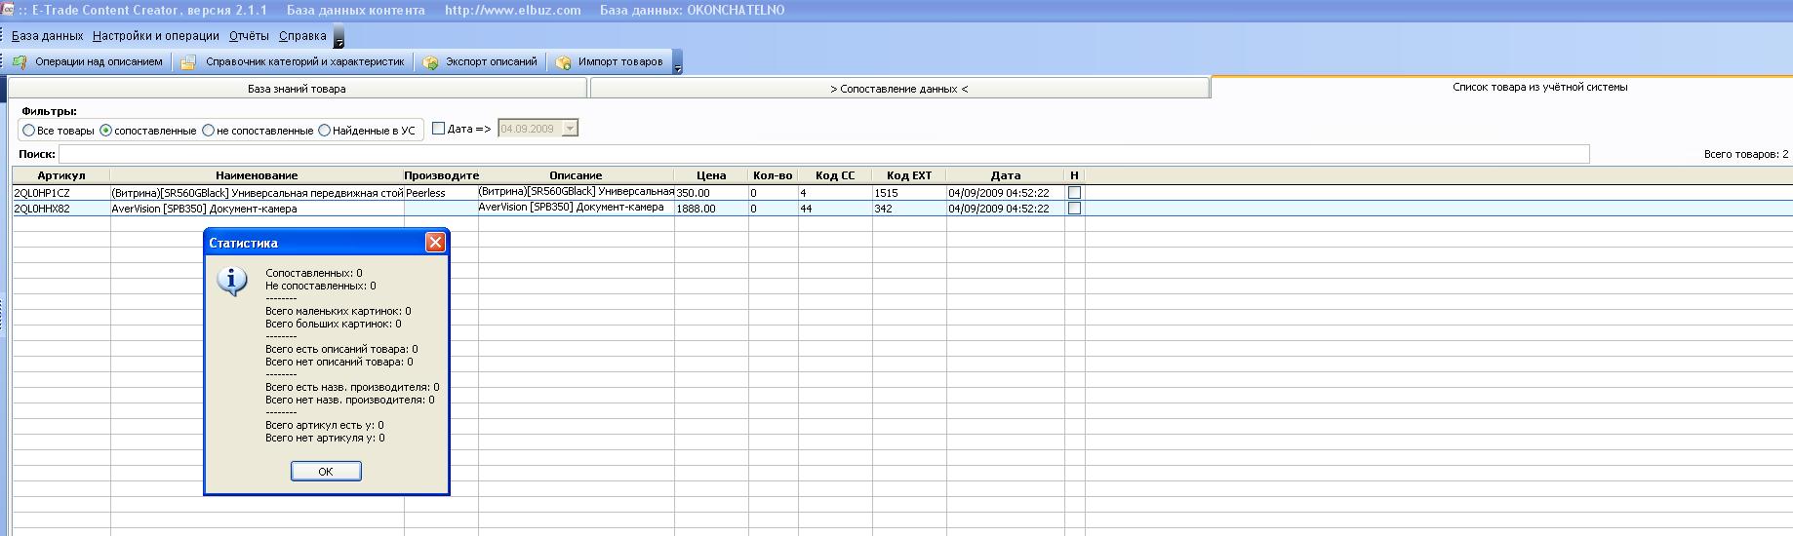Click the Peerless manufacturer cell
The image size is (1793, 536).
[x=441, y=193]
